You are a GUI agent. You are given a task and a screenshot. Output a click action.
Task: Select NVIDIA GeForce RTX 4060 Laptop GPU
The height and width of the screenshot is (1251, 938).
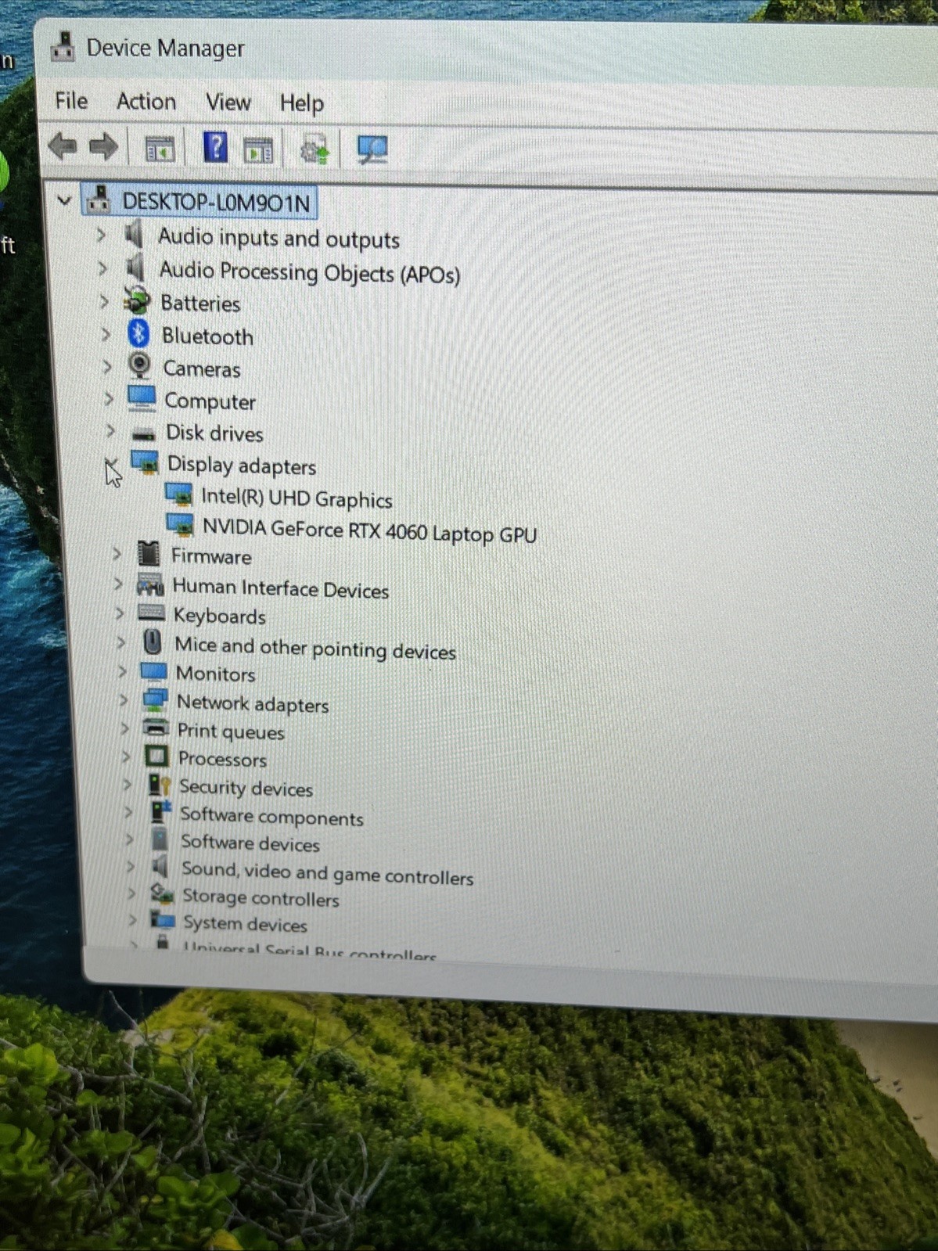click(x=369, y=531)
